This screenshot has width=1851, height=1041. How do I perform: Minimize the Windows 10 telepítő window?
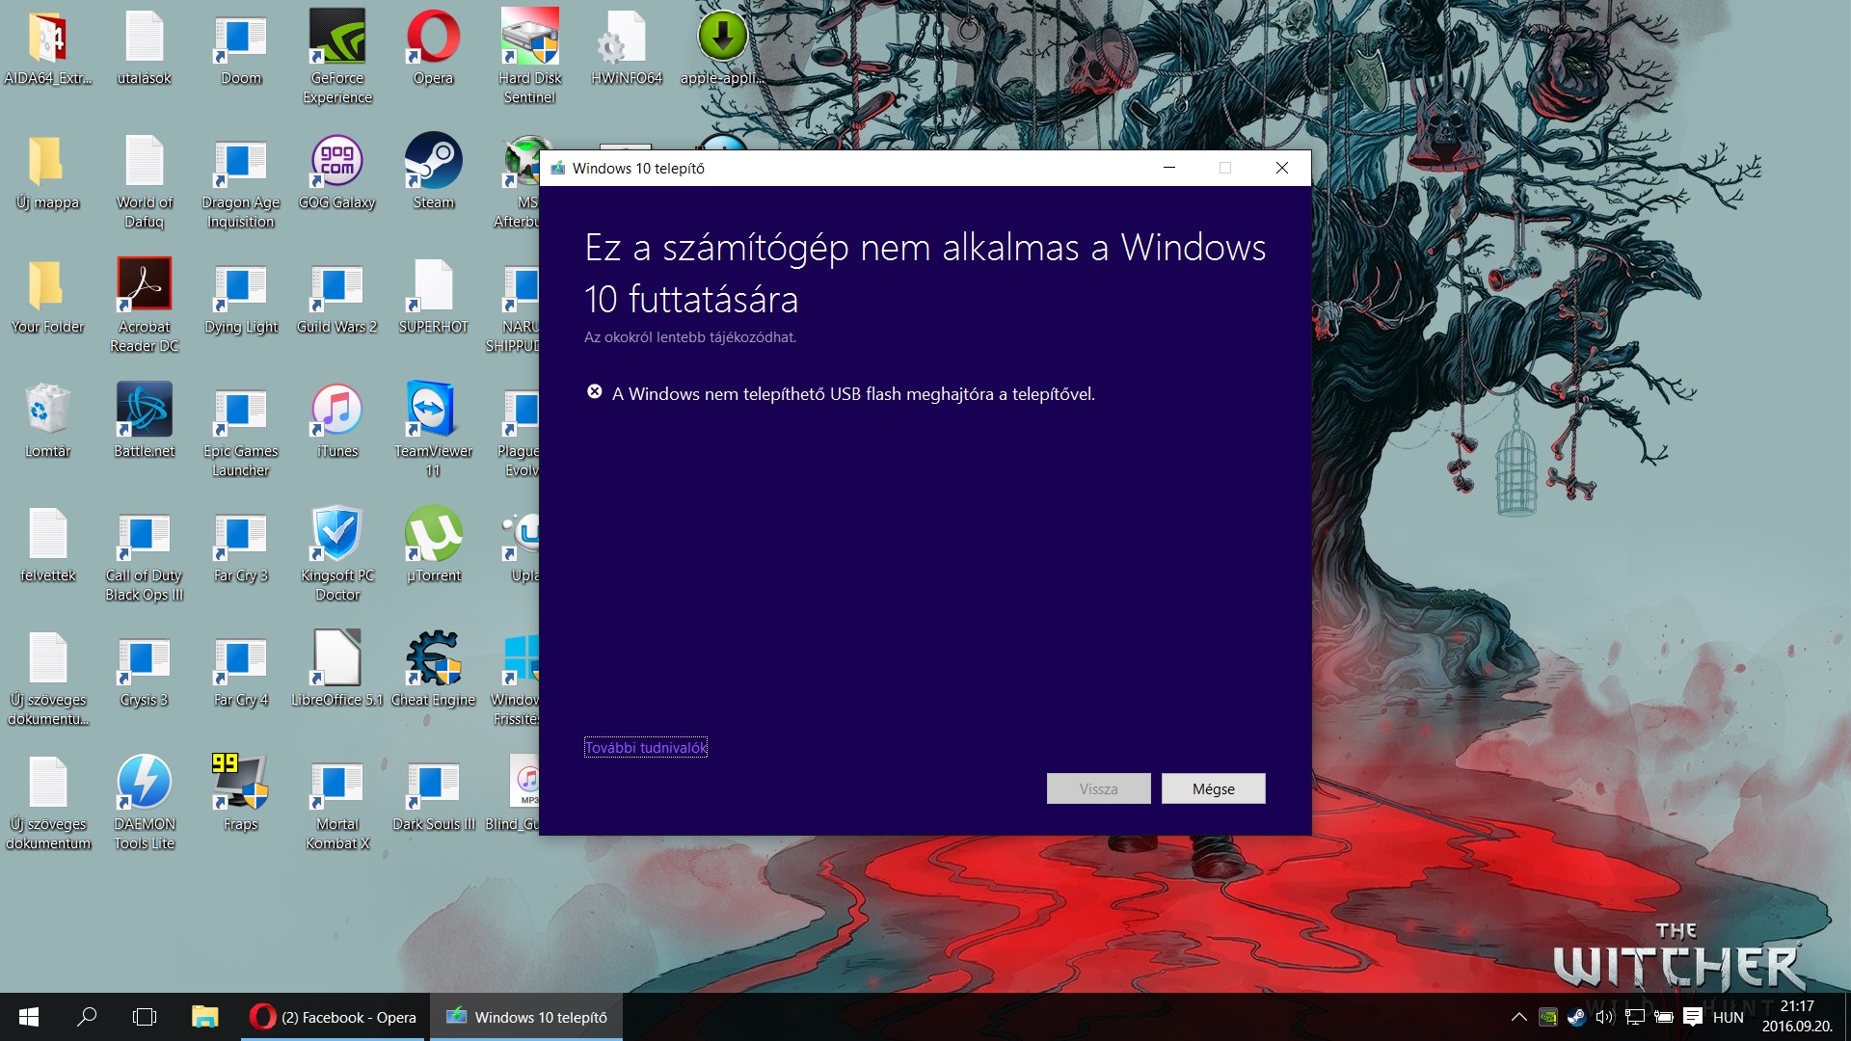coord(1169,168)
